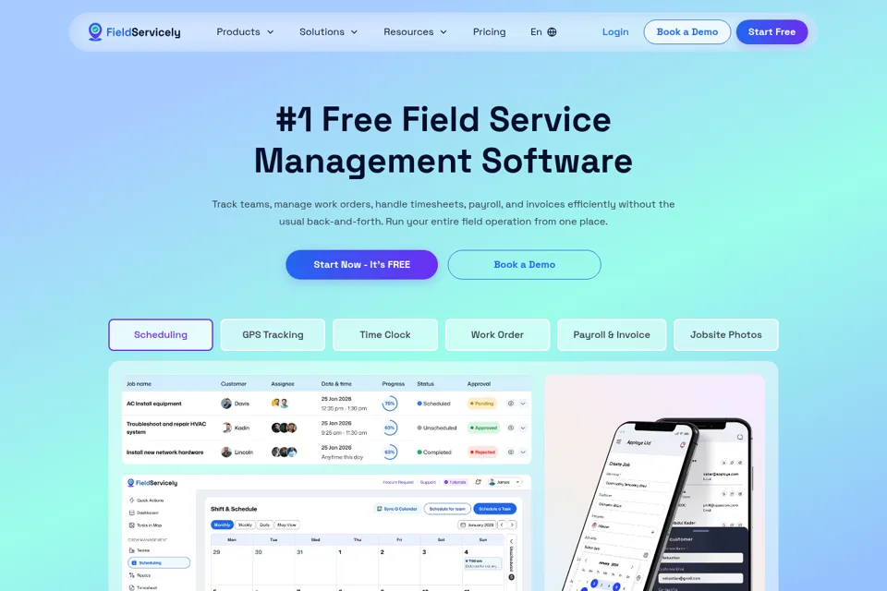Click the globe language icon

pyautogui.click(x=553, y=32)
